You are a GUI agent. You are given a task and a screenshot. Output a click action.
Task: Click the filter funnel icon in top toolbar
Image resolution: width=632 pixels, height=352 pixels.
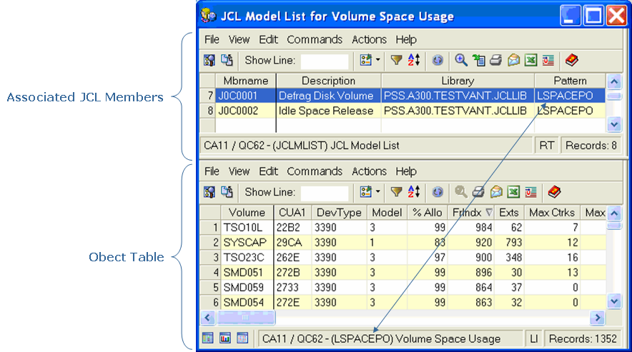tap(395, 61)
